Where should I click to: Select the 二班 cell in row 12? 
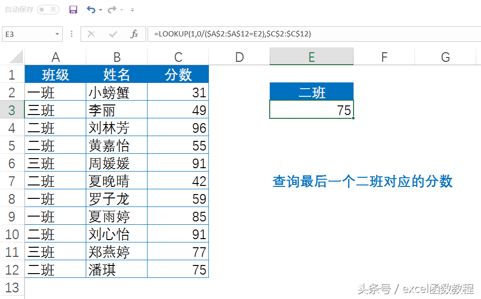pos(56,270)
